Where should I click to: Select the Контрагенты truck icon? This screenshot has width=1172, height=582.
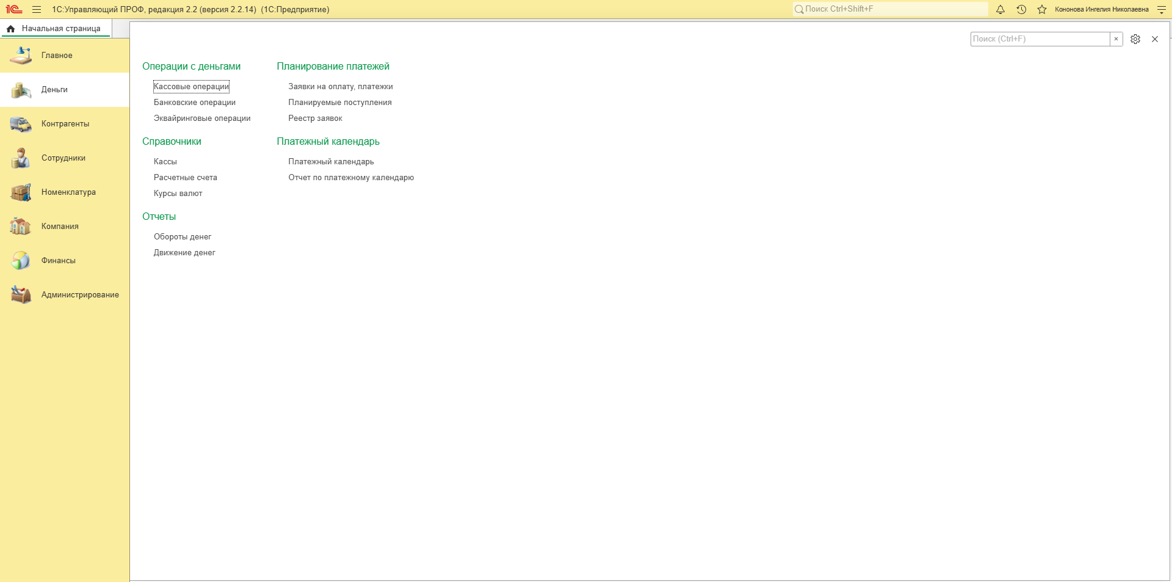point(21,124)
